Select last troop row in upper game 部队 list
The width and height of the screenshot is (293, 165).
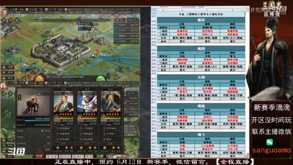[127, 41]
